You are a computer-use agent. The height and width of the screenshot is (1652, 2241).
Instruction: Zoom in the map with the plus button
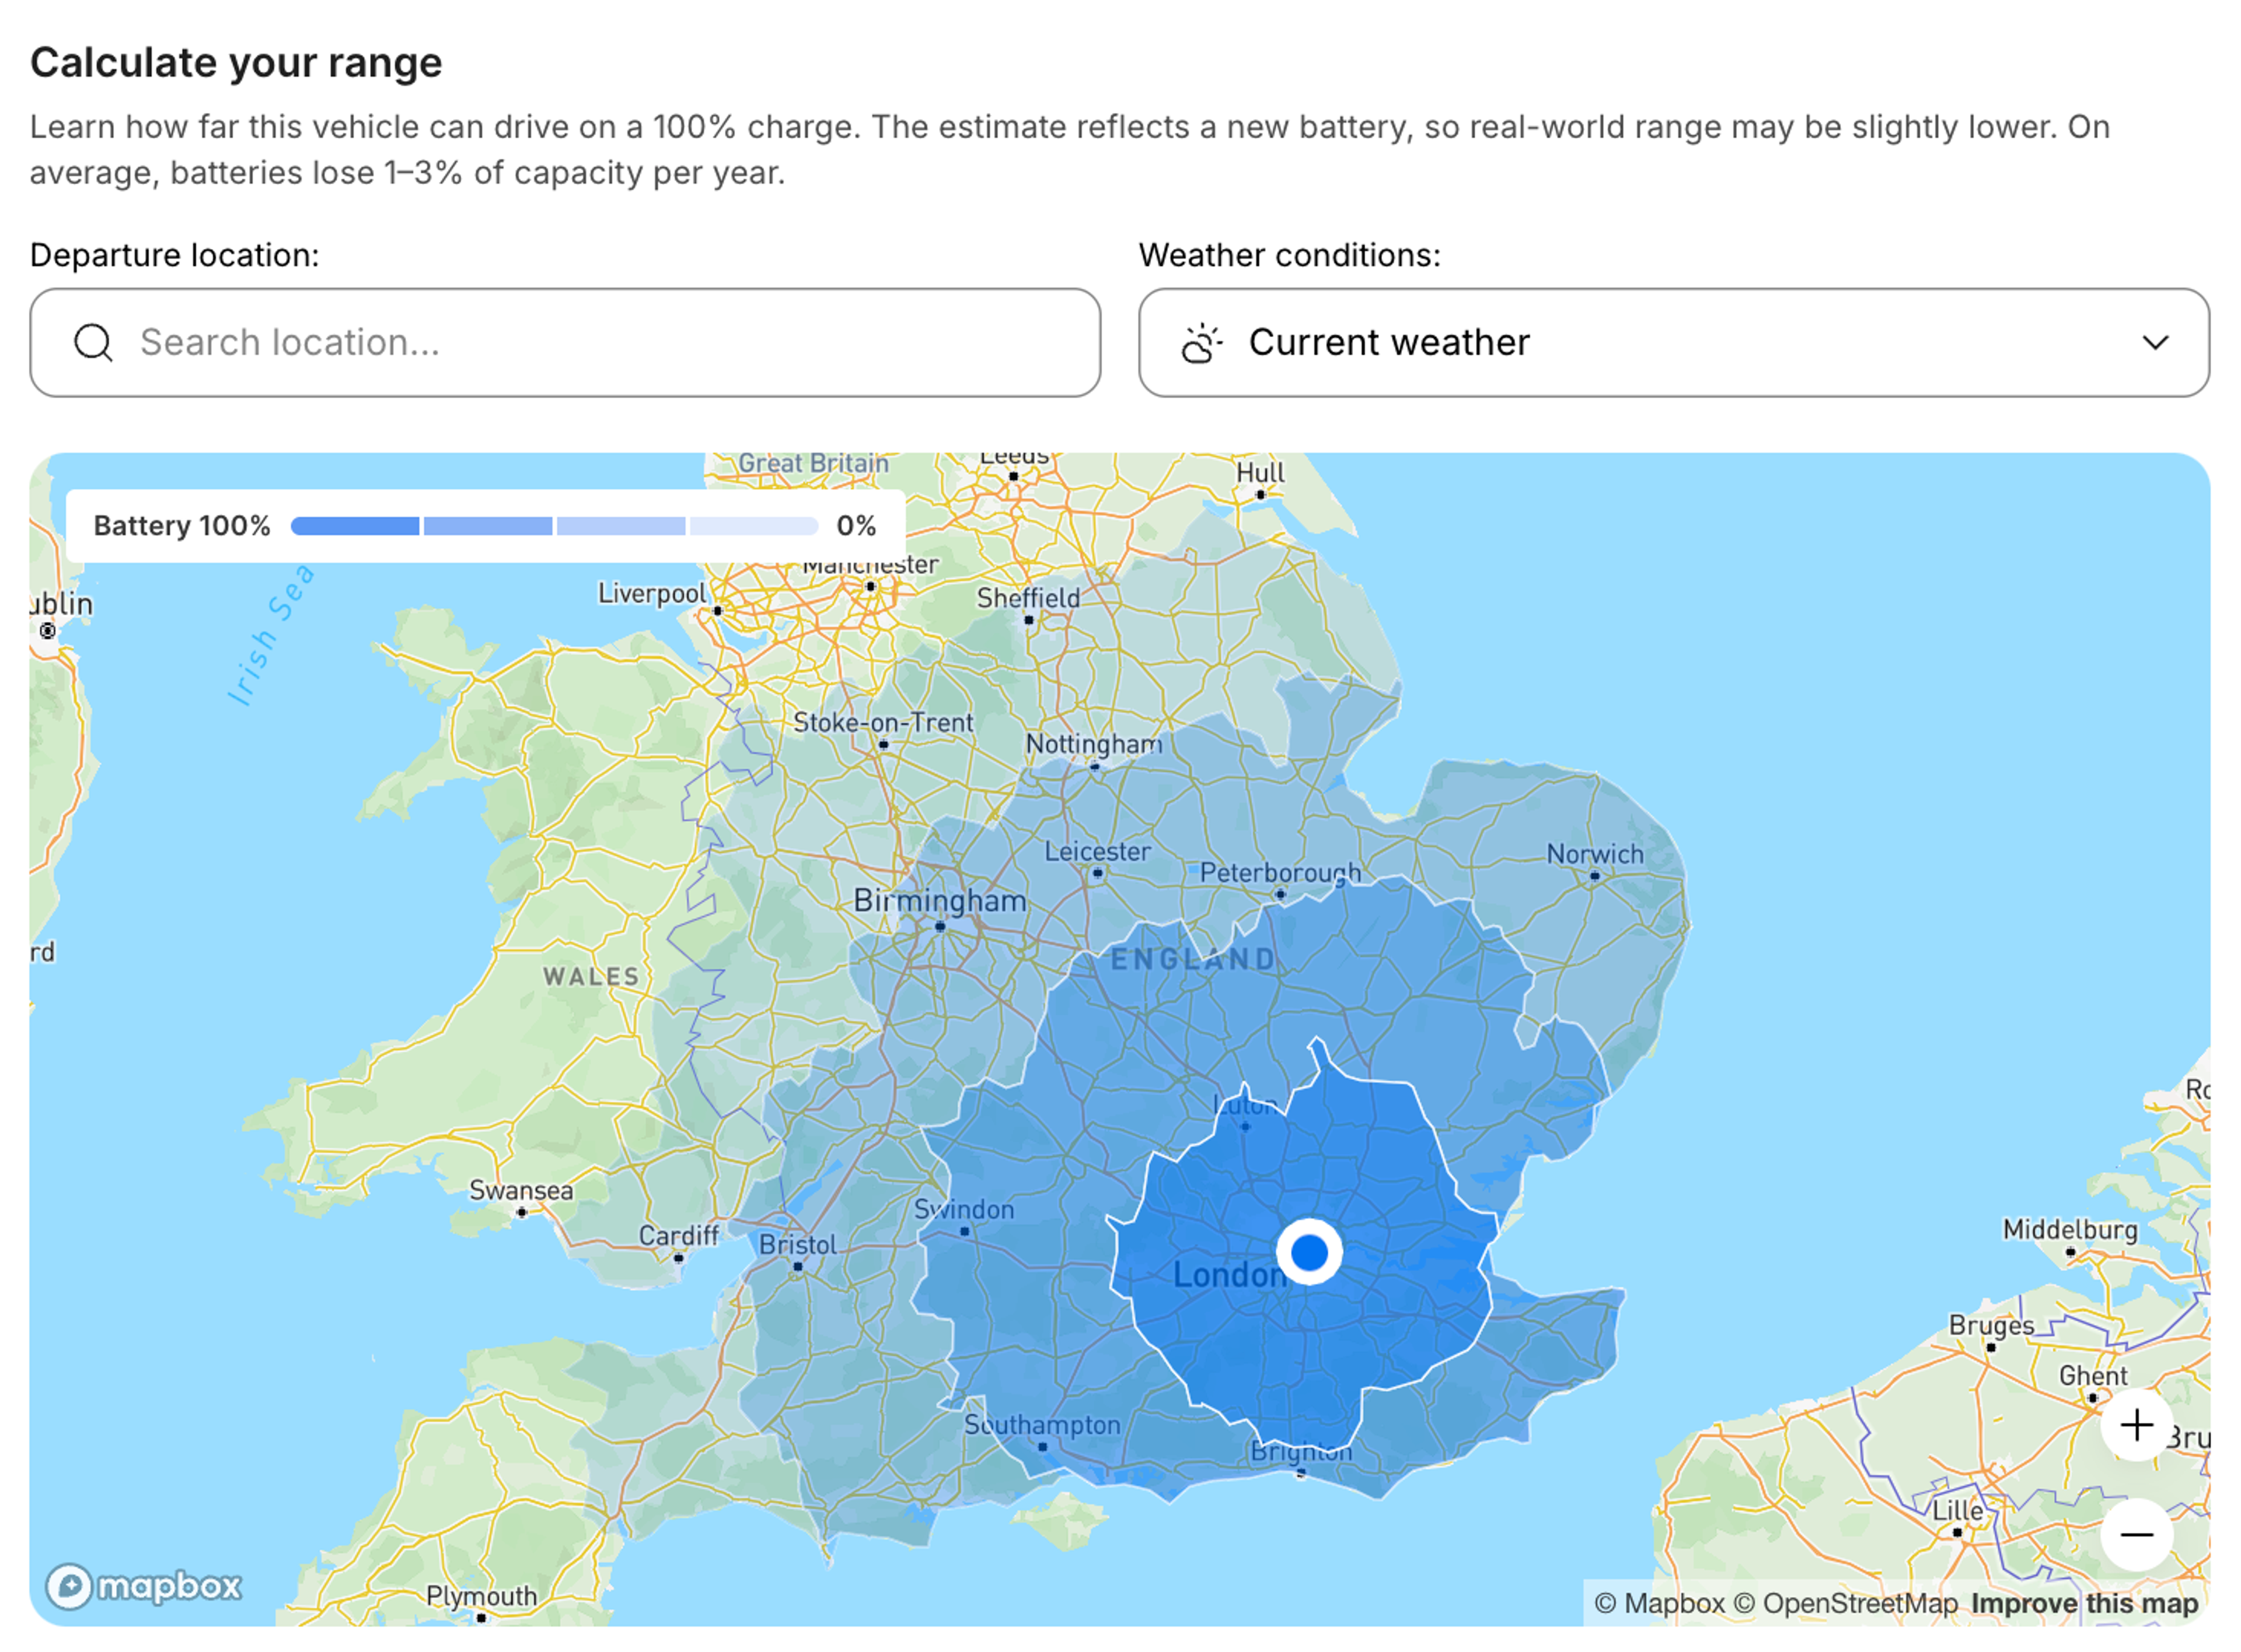point(2137,1425)
